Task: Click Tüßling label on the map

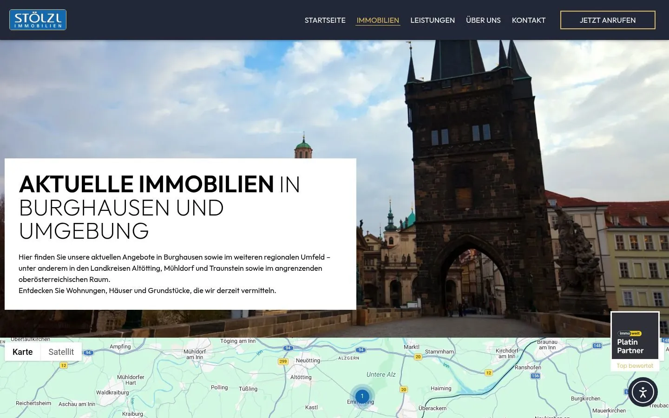Action: (x=248, y=389)
